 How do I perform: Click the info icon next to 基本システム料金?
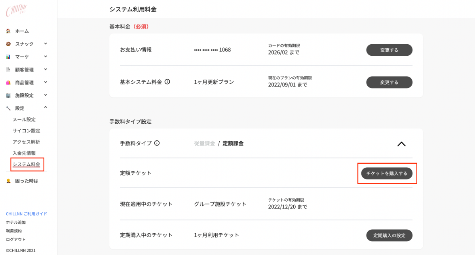pos(167,82)
